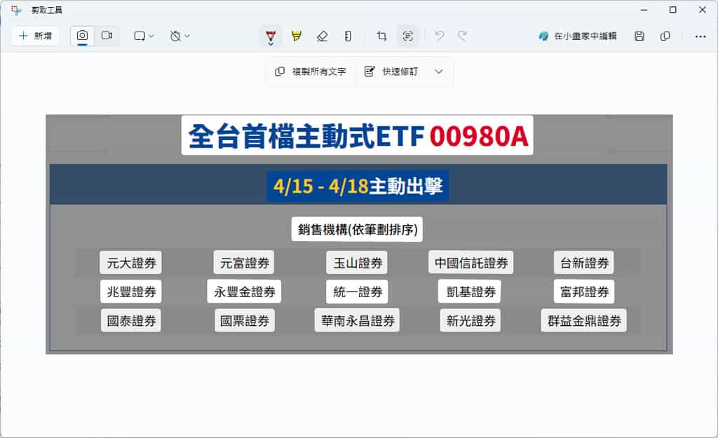Select the red ballpoint pen tool

coord(271,36)
